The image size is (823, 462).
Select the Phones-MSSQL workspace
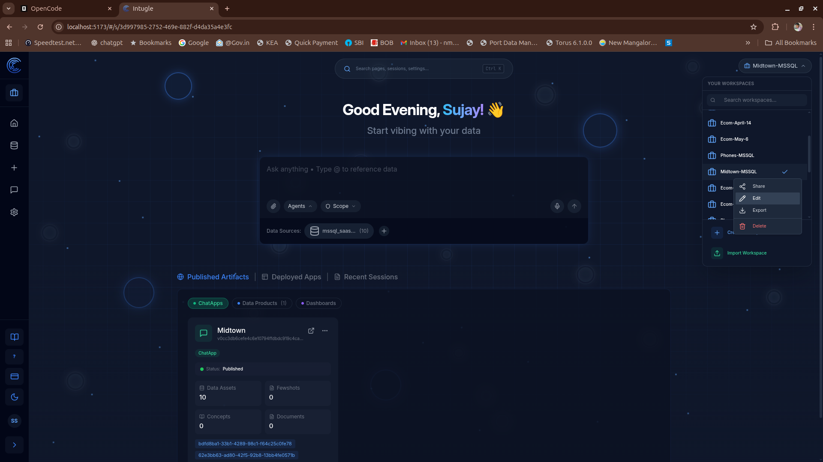tap(755, 156)
